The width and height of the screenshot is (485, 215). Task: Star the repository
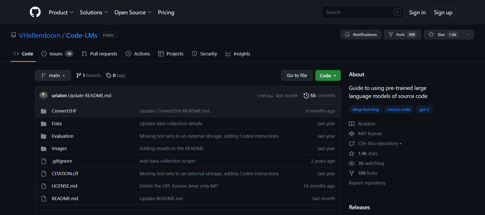point(443,35)
